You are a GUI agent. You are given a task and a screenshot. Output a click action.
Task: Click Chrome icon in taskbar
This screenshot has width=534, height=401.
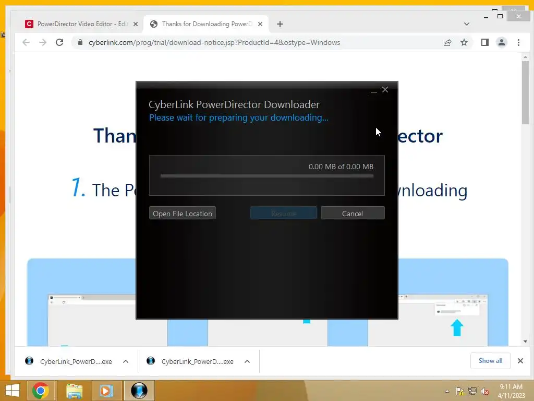[41, 391]
